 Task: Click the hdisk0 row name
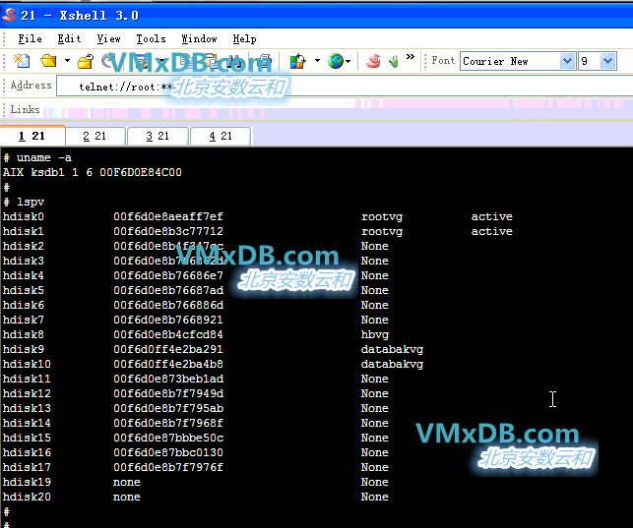[x=23, y=216]
